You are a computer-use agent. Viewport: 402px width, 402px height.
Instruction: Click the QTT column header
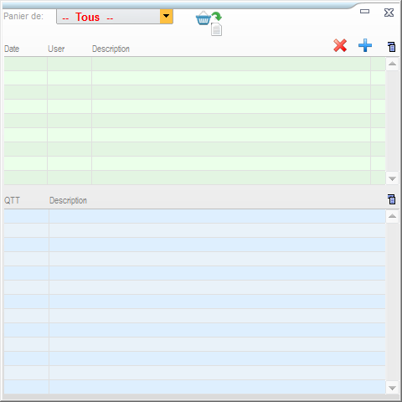point(12,200)
